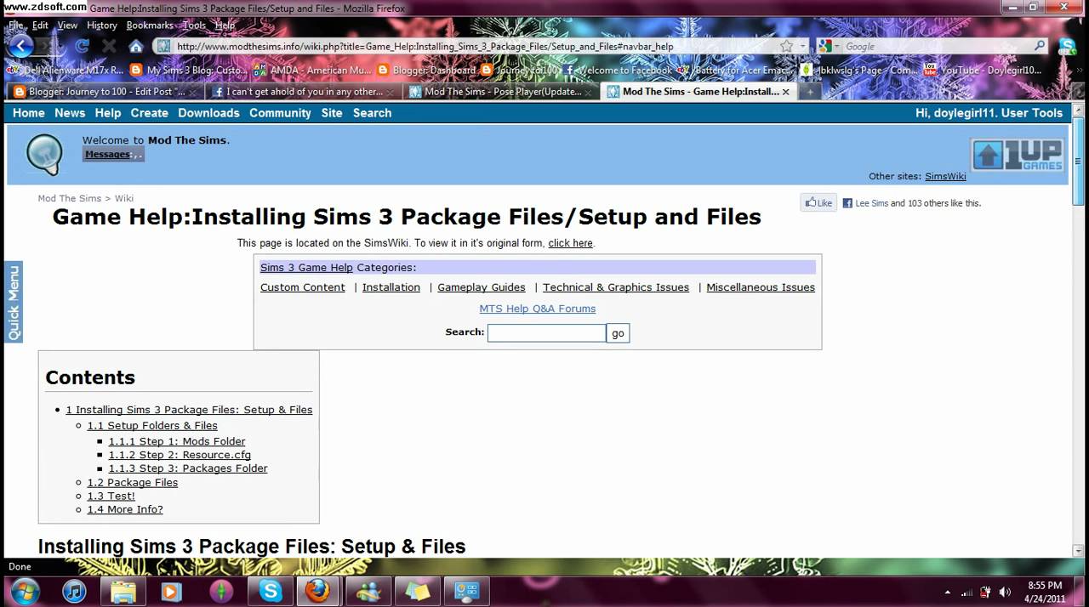1089x607 pixels.
Task: Open the Create site nav item
Action: pos(149,113)
